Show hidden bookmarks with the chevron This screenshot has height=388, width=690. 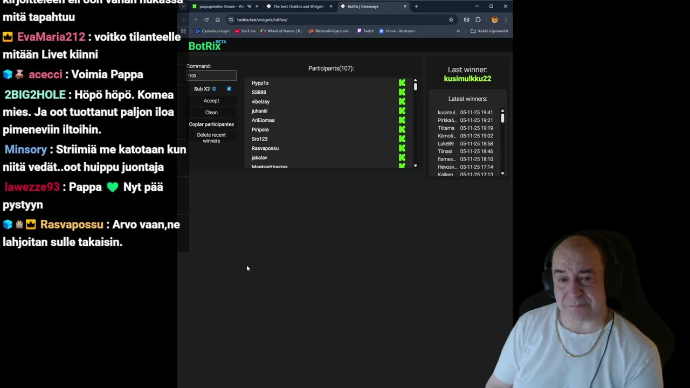tap(458, 31)
